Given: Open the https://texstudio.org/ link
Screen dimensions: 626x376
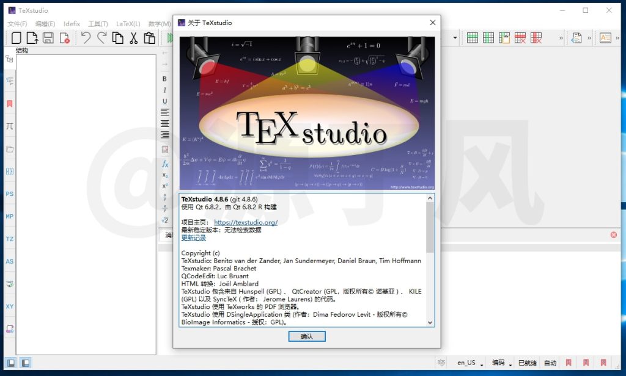Looking at the screenshot, I should click(246, 223).
